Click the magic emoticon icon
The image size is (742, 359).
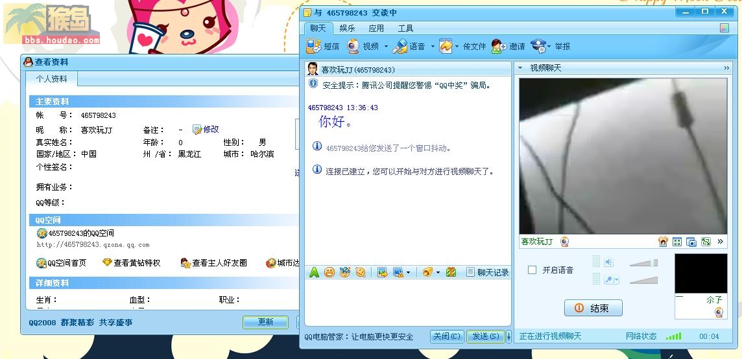[345, 272]
